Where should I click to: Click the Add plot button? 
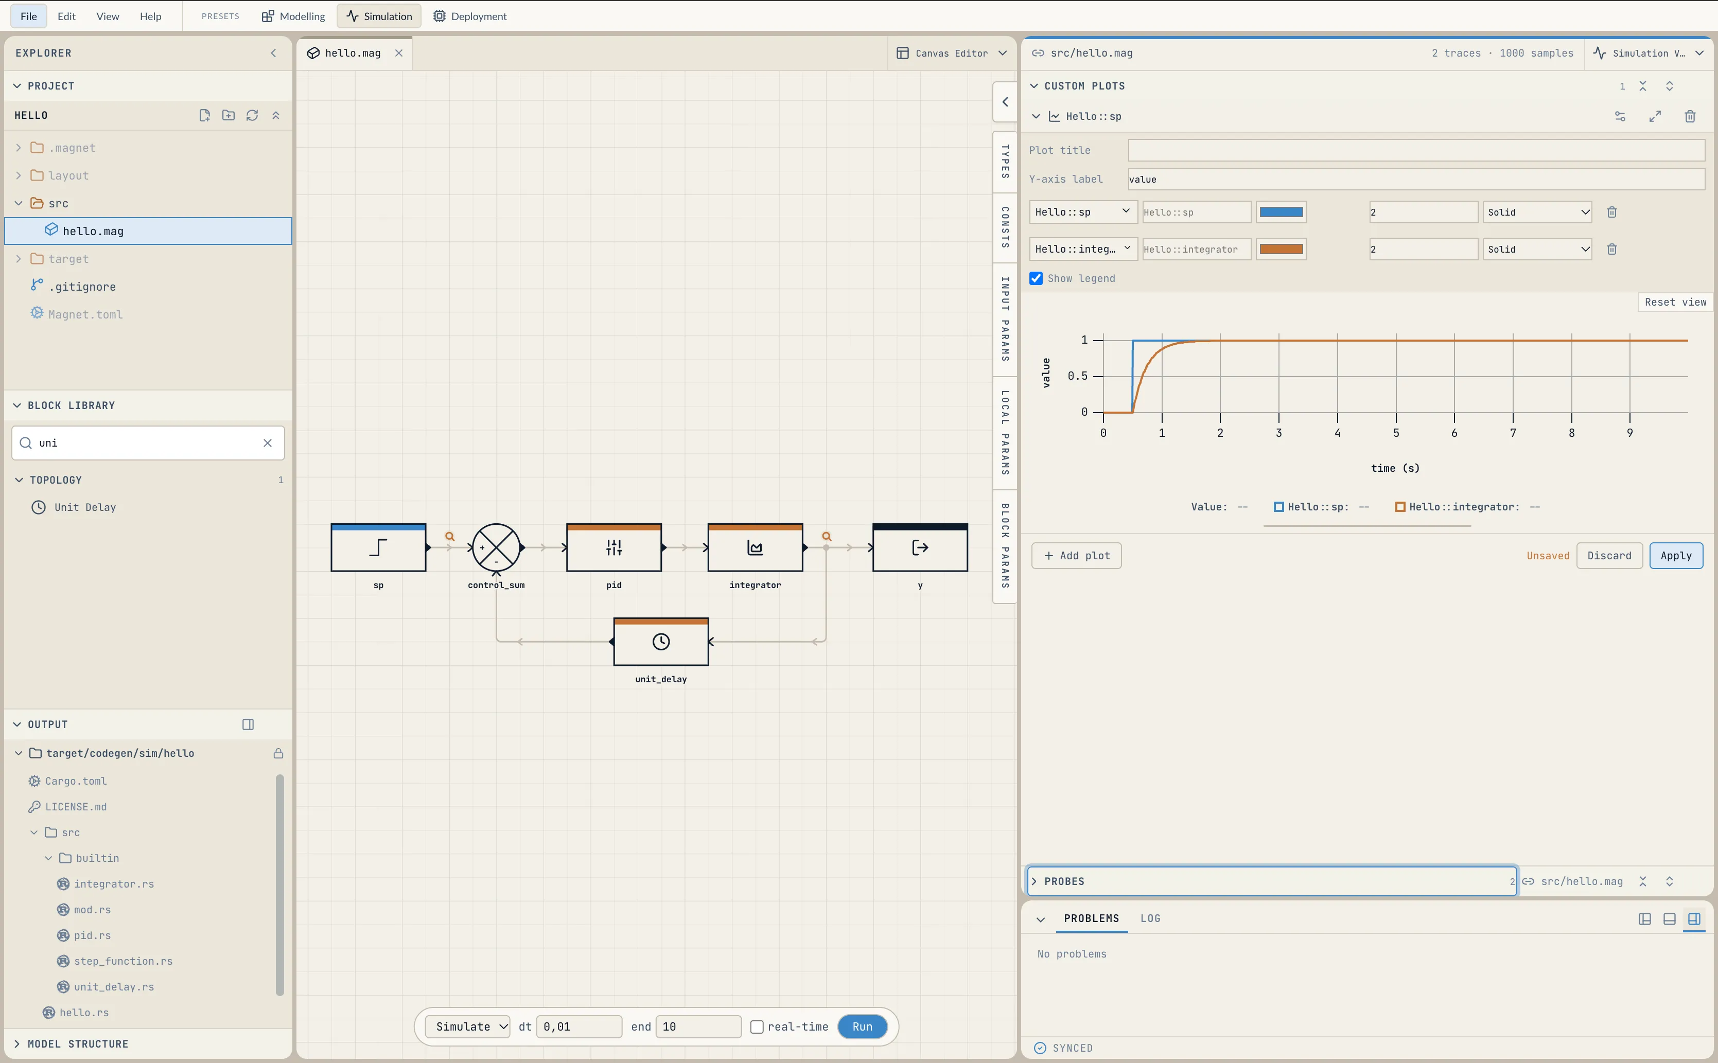pyautogui.click(x=1077, y=556)
